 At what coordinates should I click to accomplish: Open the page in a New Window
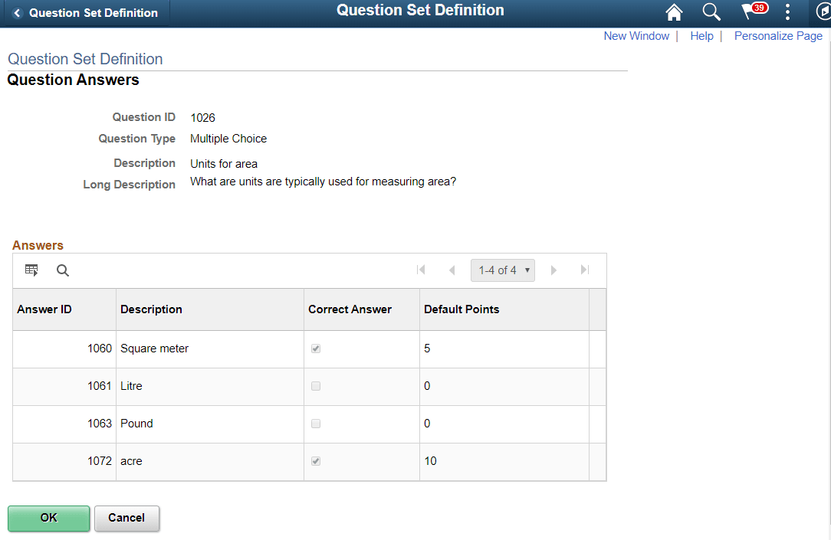(x=636, y=35)
